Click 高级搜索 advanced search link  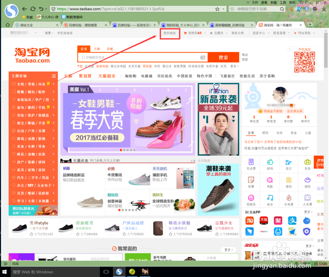[x=245, y=57]
